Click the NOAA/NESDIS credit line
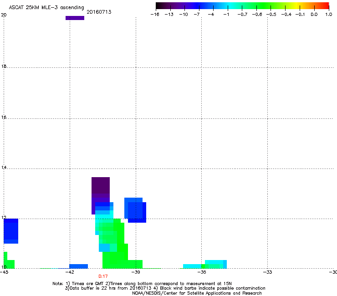The width and height of the screenshot is (337, 296). click(197, 293)
